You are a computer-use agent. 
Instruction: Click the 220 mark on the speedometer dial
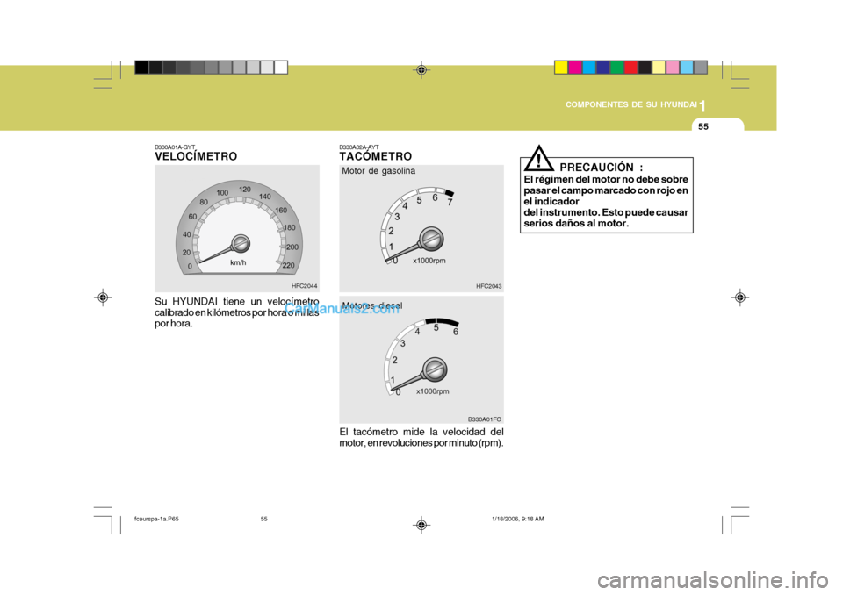[288, 266]
